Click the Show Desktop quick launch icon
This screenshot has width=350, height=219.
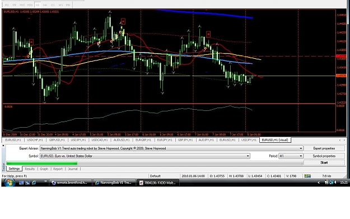(21, 183)
